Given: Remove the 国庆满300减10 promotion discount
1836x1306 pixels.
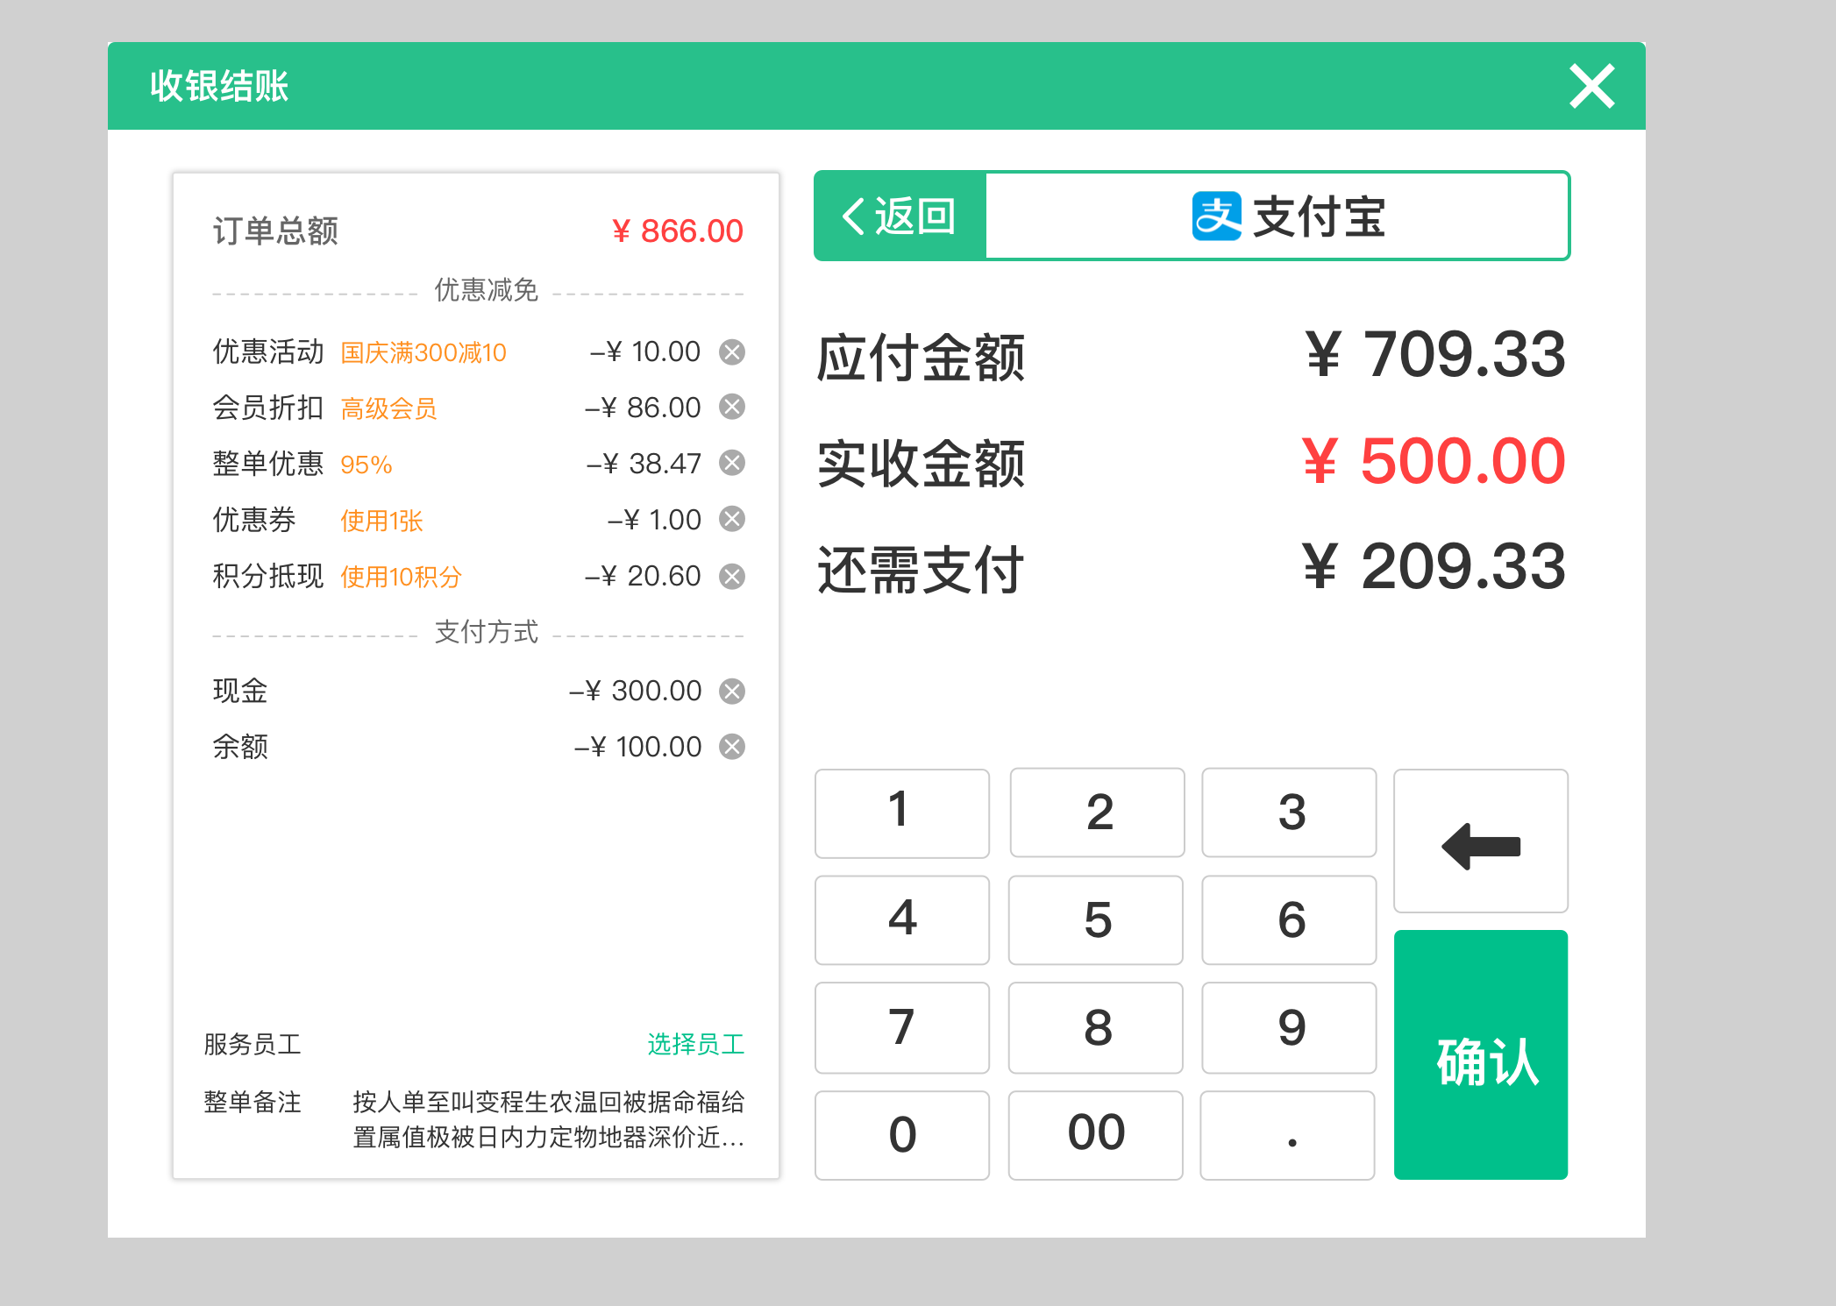Looking at the screenshot, I should click(x=732, y=351).
